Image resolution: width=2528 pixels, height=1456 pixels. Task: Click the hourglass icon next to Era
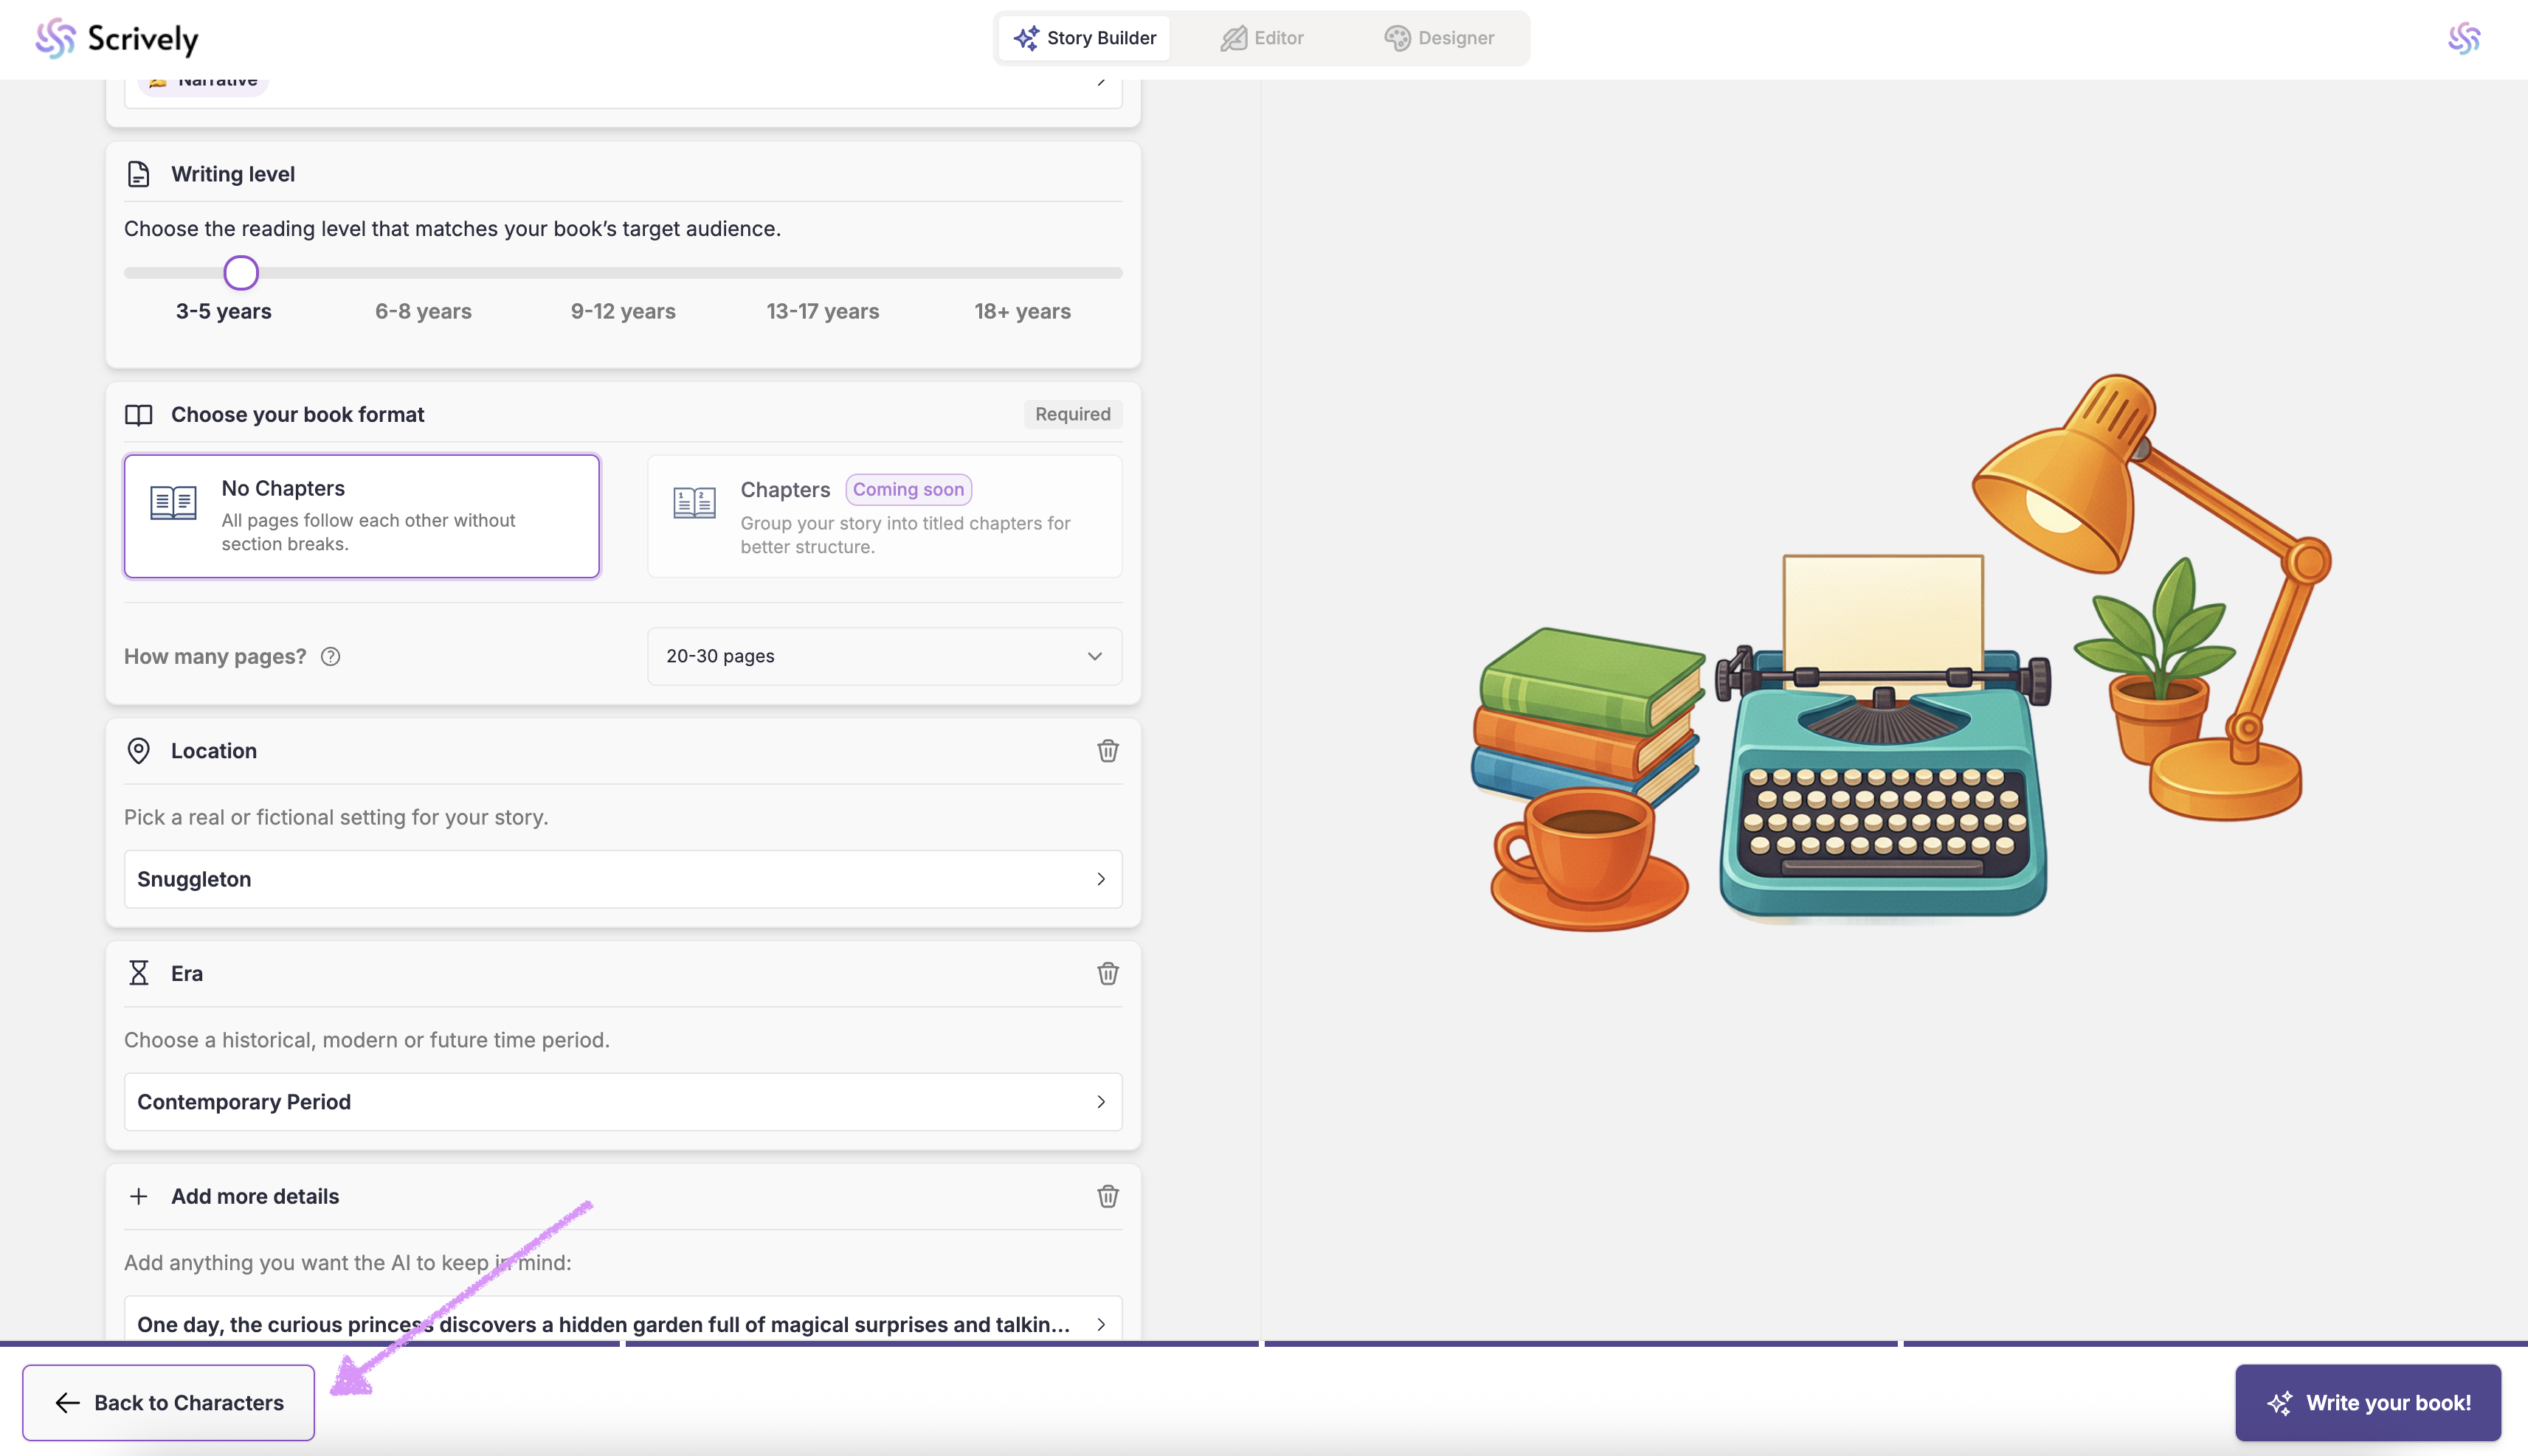coord(139,973)
